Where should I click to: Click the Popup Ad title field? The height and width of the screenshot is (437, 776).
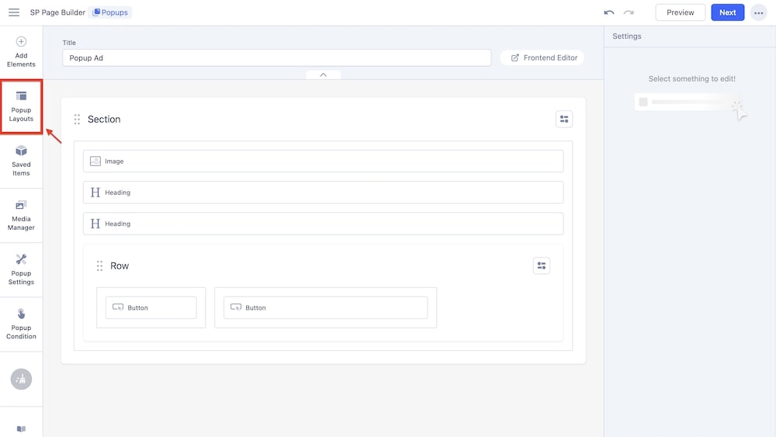pyautogui.click(x=276, y=58)
